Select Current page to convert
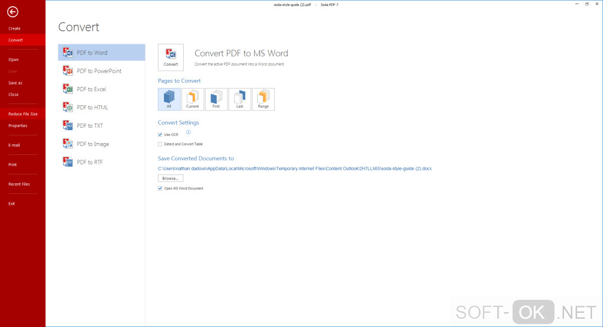This screenshot has height=327, width=603. click(193, 99)
